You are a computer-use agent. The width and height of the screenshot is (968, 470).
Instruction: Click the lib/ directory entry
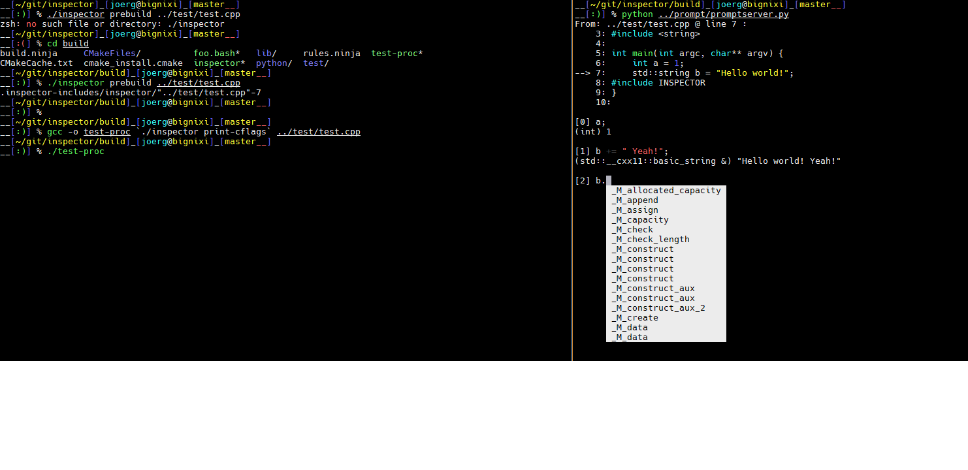point(266,54)
